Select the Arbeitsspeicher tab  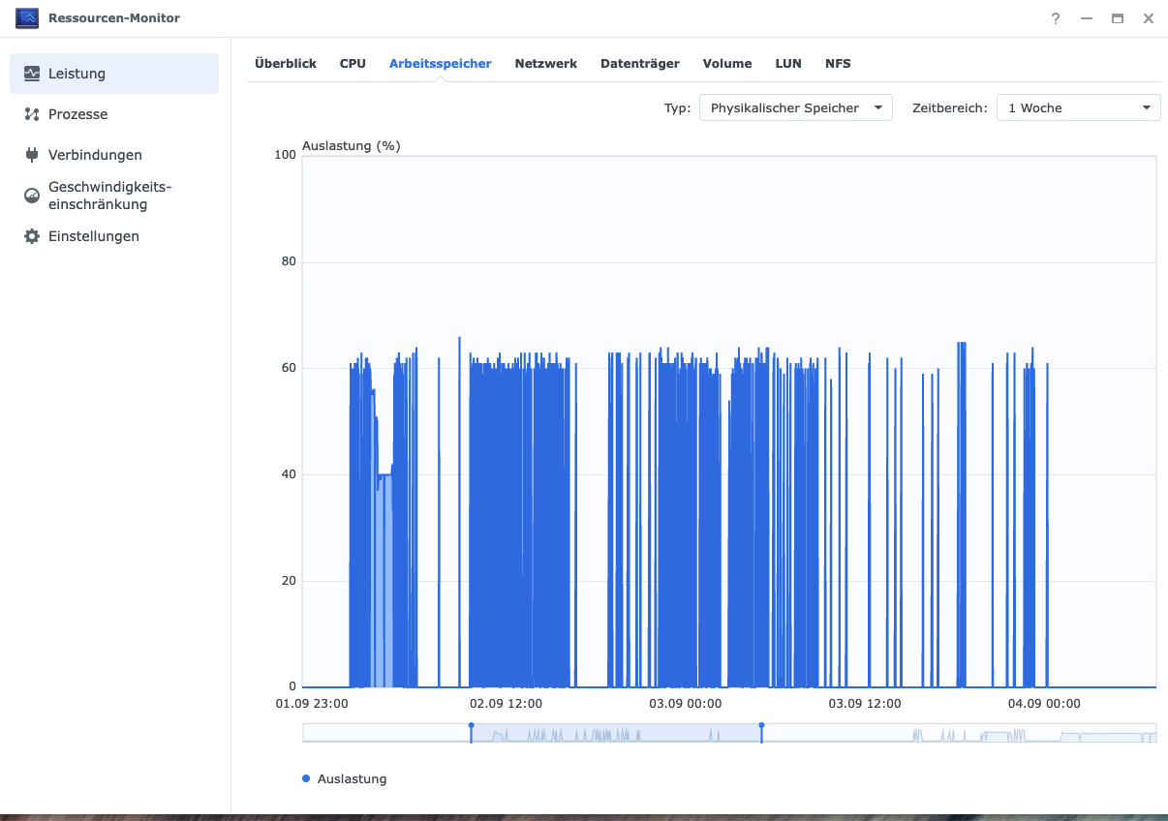(x=441, y=64)
